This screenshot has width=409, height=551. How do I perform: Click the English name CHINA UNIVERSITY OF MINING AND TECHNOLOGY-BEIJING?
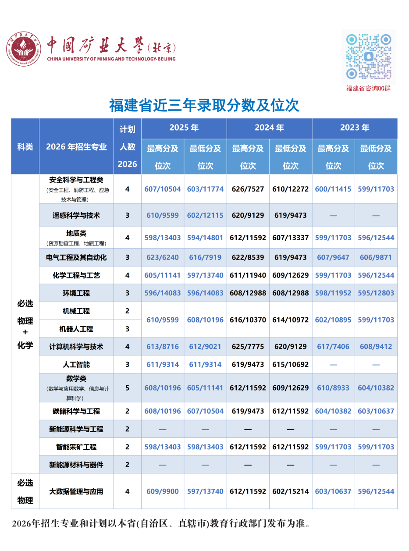tap(111, 59)
